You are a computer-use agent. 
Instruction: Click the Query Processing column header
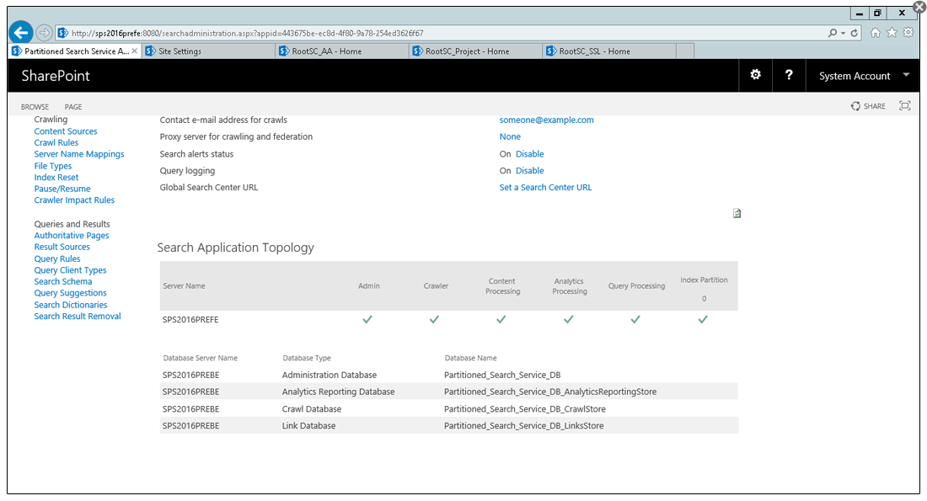click(637, 286)
